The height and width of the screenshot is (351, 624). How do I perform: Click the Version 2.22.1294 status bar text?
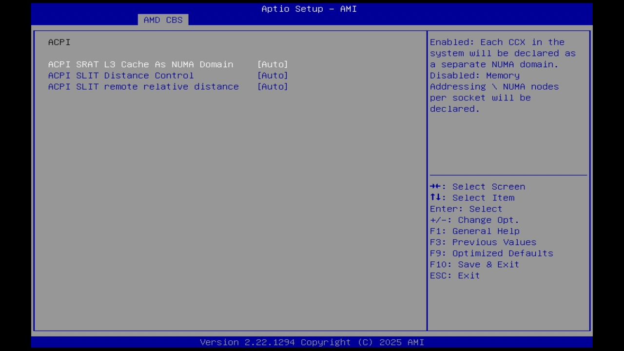tap(312, 342)
